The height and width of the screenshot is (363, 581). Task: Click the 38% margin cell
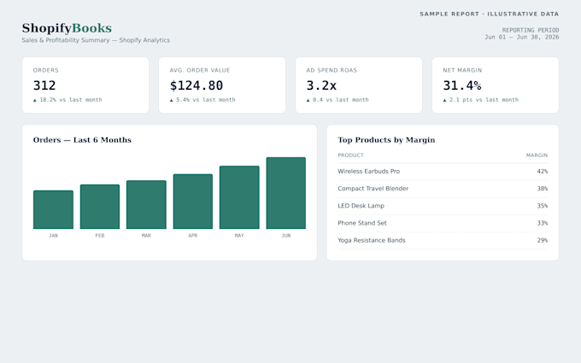click(543, 189)
